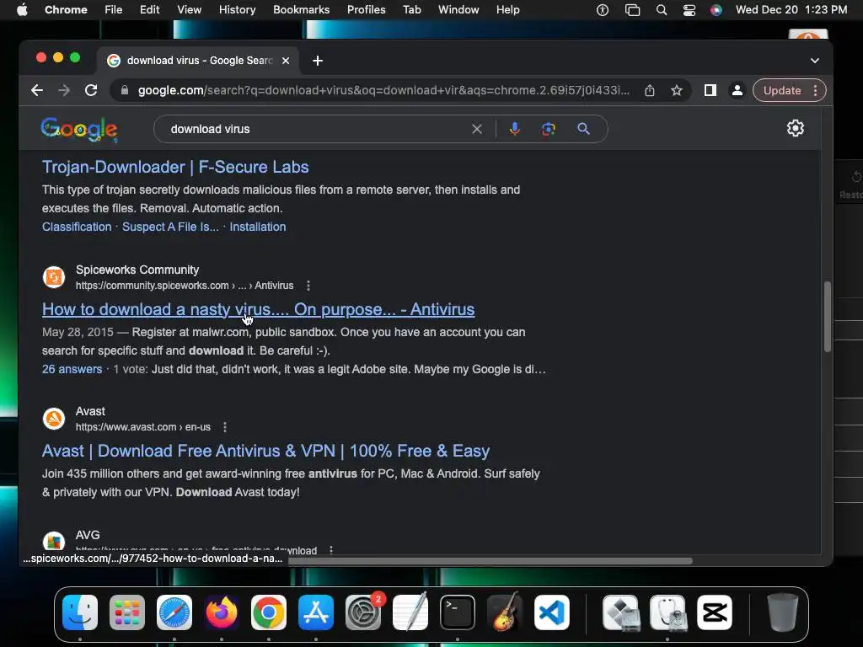Screen dimensions: 863x647
Task: Open Launchpad from the Dock
Action: [127, 612]
